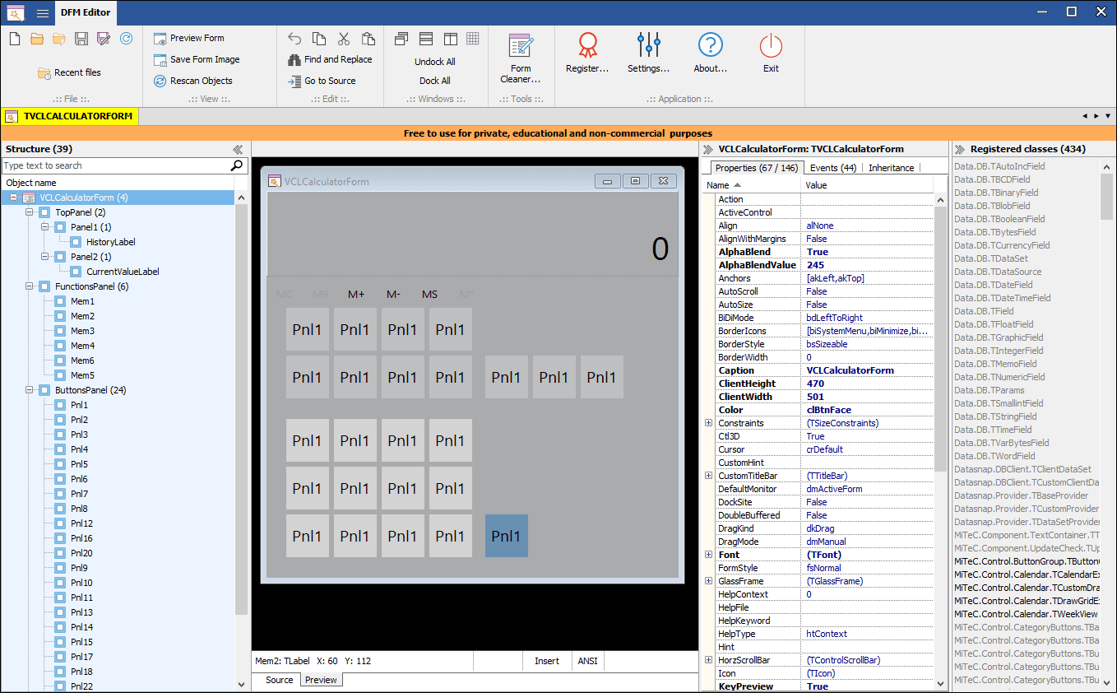Sort properties by the Name column header
Screen dimensions: 1117x693
[x=752, y=185]
